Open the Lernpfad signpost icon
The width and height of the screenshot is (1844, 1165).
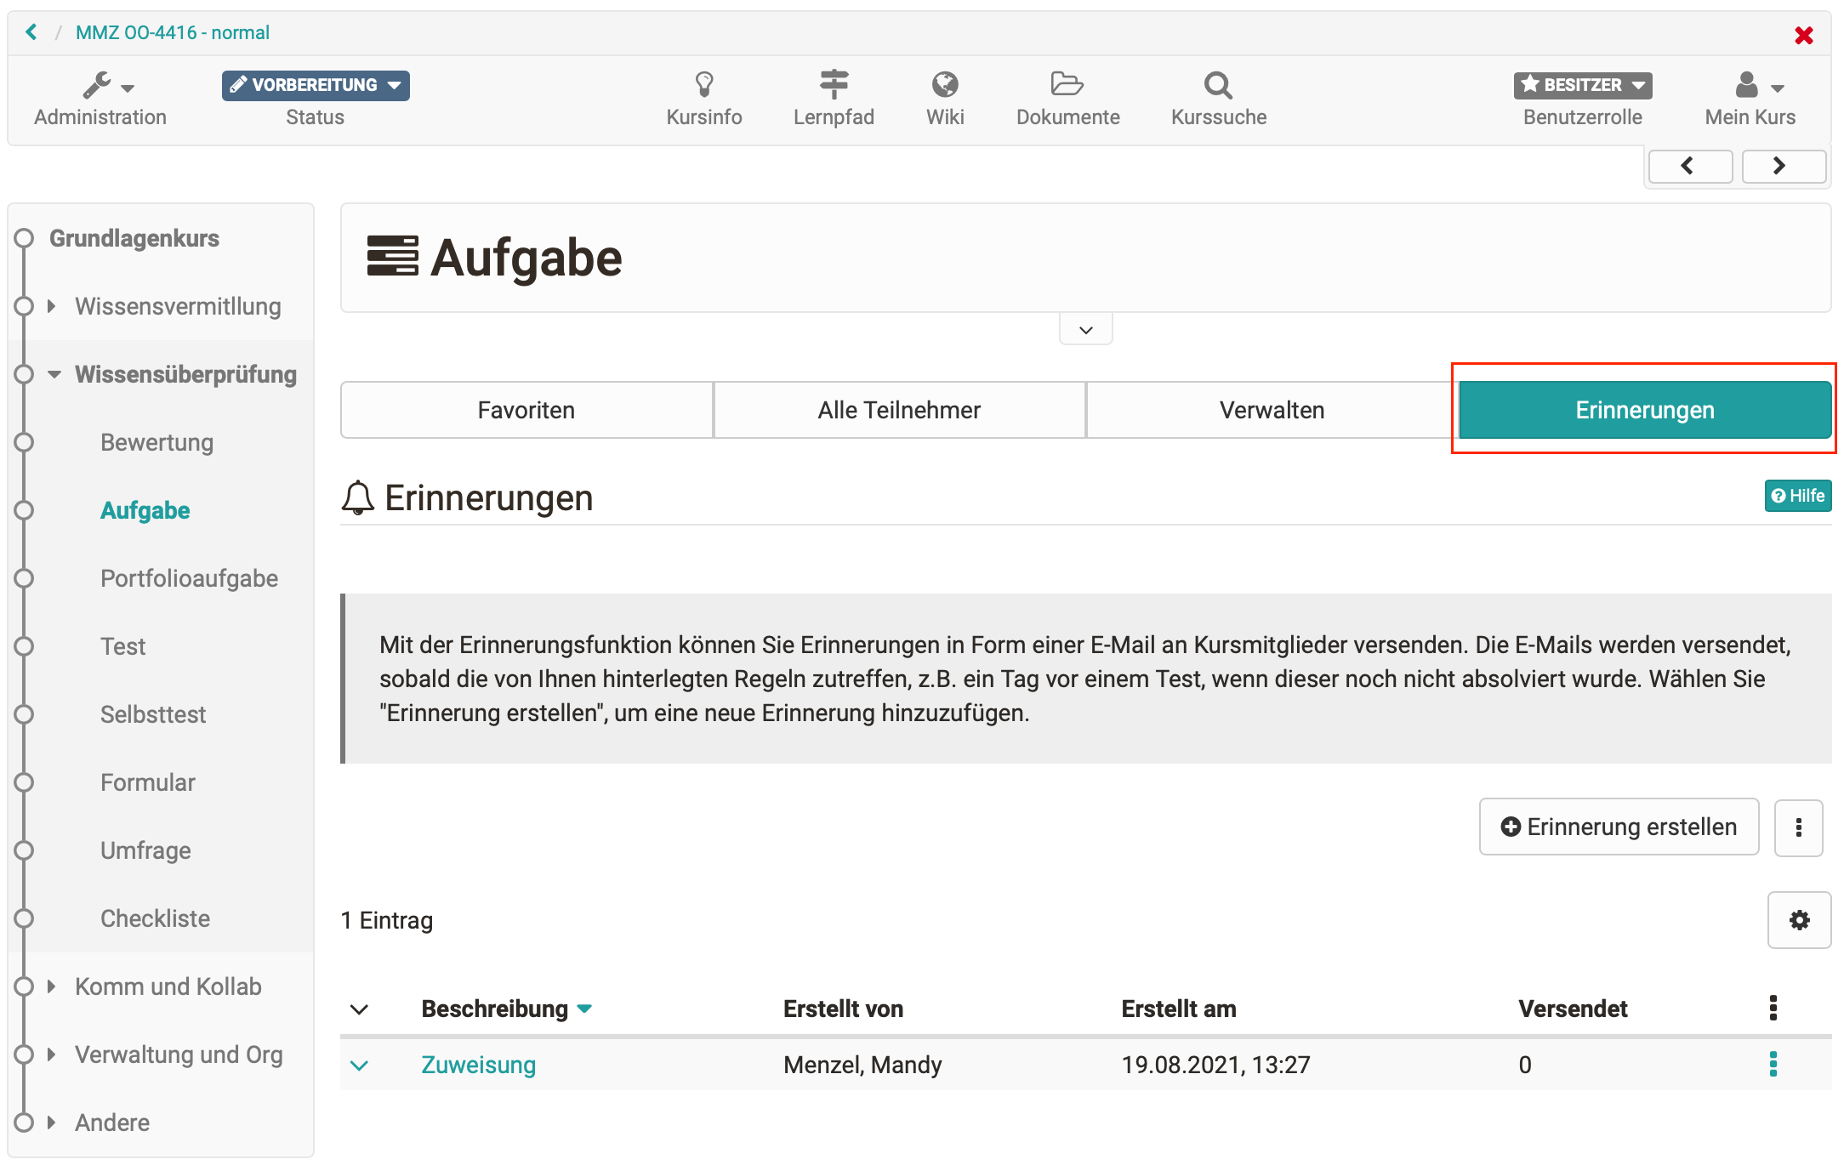click(x=834, y=85)
